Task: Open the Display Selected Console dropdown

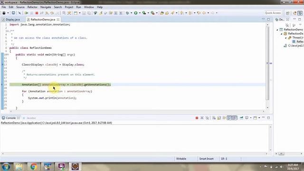Action: pos(250,118)
